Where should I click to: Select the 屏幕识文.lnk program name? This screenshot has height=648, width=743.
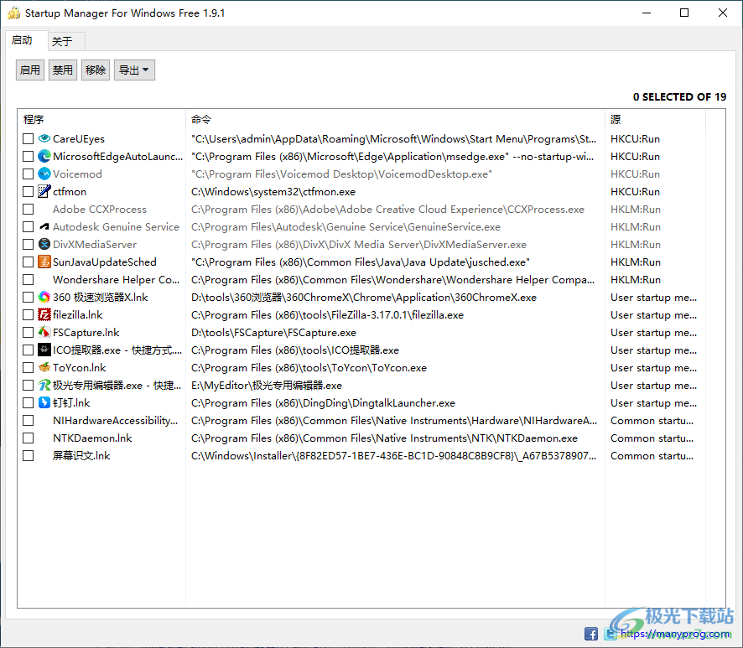[81, 456]
